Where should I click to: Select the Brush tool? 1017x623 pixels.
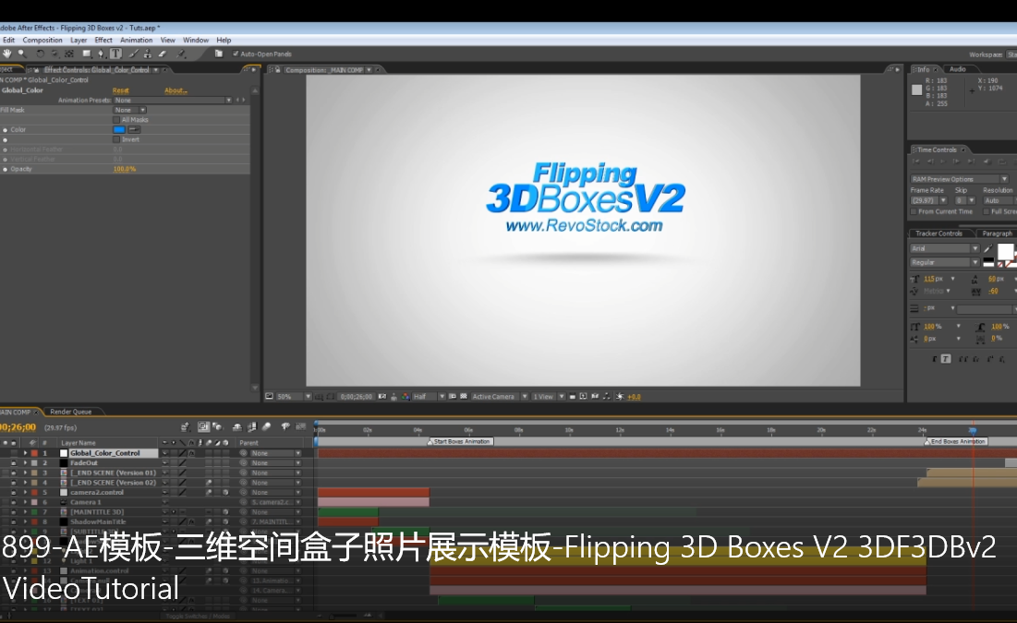click(x=133, y=54)
